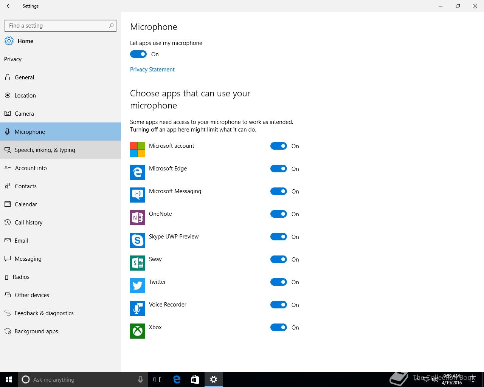This screenshot has height=387, width=484.
Task: Turn off Let apps use my microphone
Action: [138, 54]
